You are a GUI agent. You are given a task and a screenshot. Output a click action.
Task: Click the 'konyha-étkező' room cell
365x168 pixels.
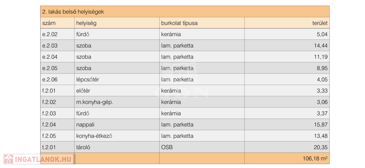pyautogui.click(x=92, y=136)
